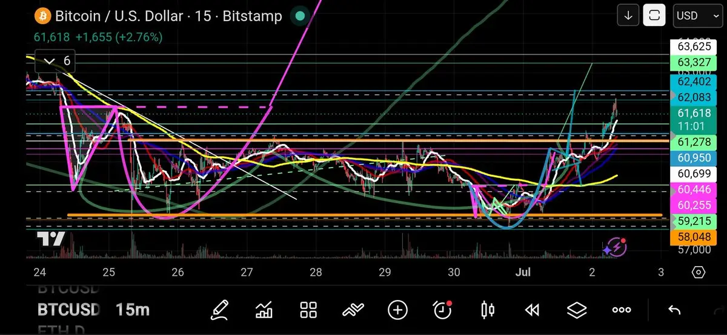Select the 58,048 orange price label

click(694, 238)
